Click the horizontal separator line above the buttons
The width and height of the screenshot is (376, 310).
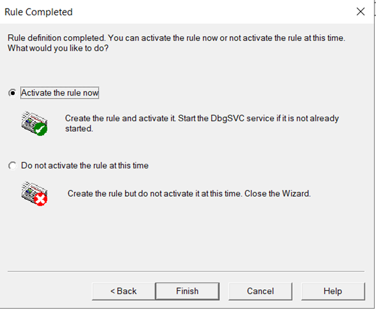click(x=188, y=270)
